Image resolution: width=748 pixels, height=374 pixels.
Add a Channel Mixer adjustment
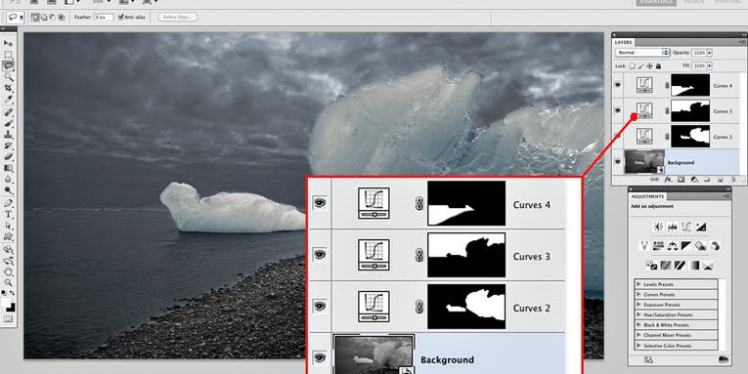(715, 245)
